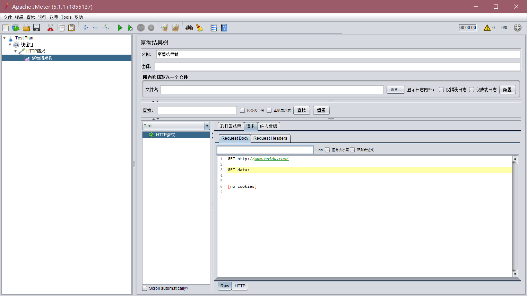Open the 文件 menu
This screenshot has height=296, width=527.
pos(8,17)
